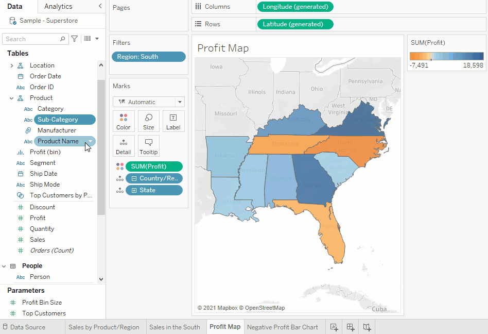Open the Sales in the South sheet
Viewport: 488px width, 334px height.
pyautogui.click(x=175, y=327)
